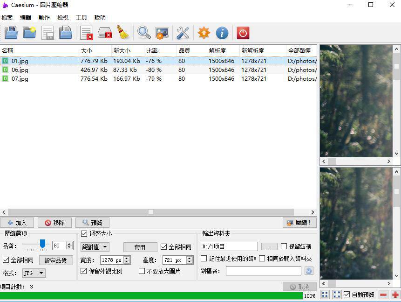The width and height of the screenshot is (401, 302).
Task: Click the orange Check for Updates icon
Action: 204,33
